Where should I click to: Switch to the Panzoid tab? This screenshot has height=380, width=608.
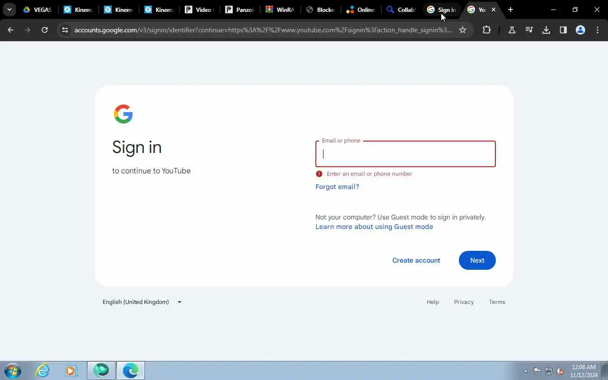tap(240, 9)
